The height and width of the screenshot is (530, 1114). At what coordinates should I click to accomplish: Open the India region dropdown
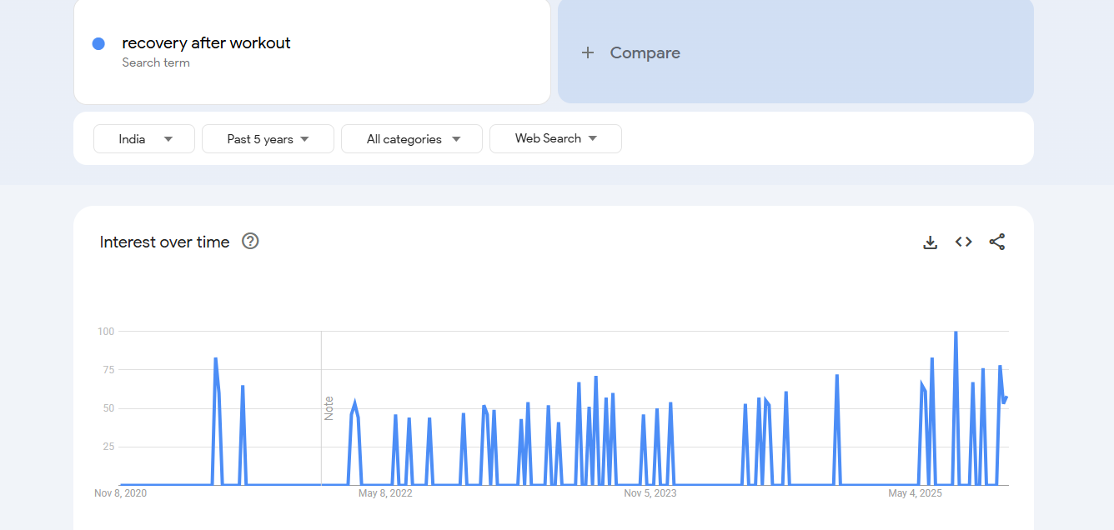(x=144, y=139)
